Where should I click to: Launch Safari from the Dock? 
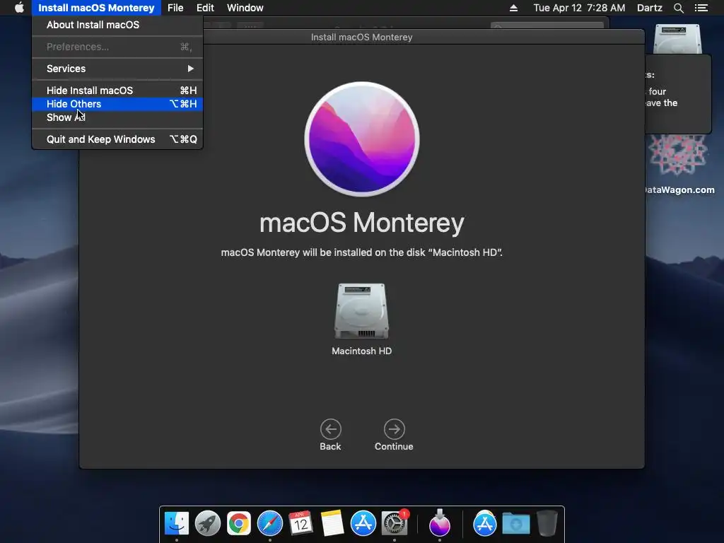[x=270, y=524]
